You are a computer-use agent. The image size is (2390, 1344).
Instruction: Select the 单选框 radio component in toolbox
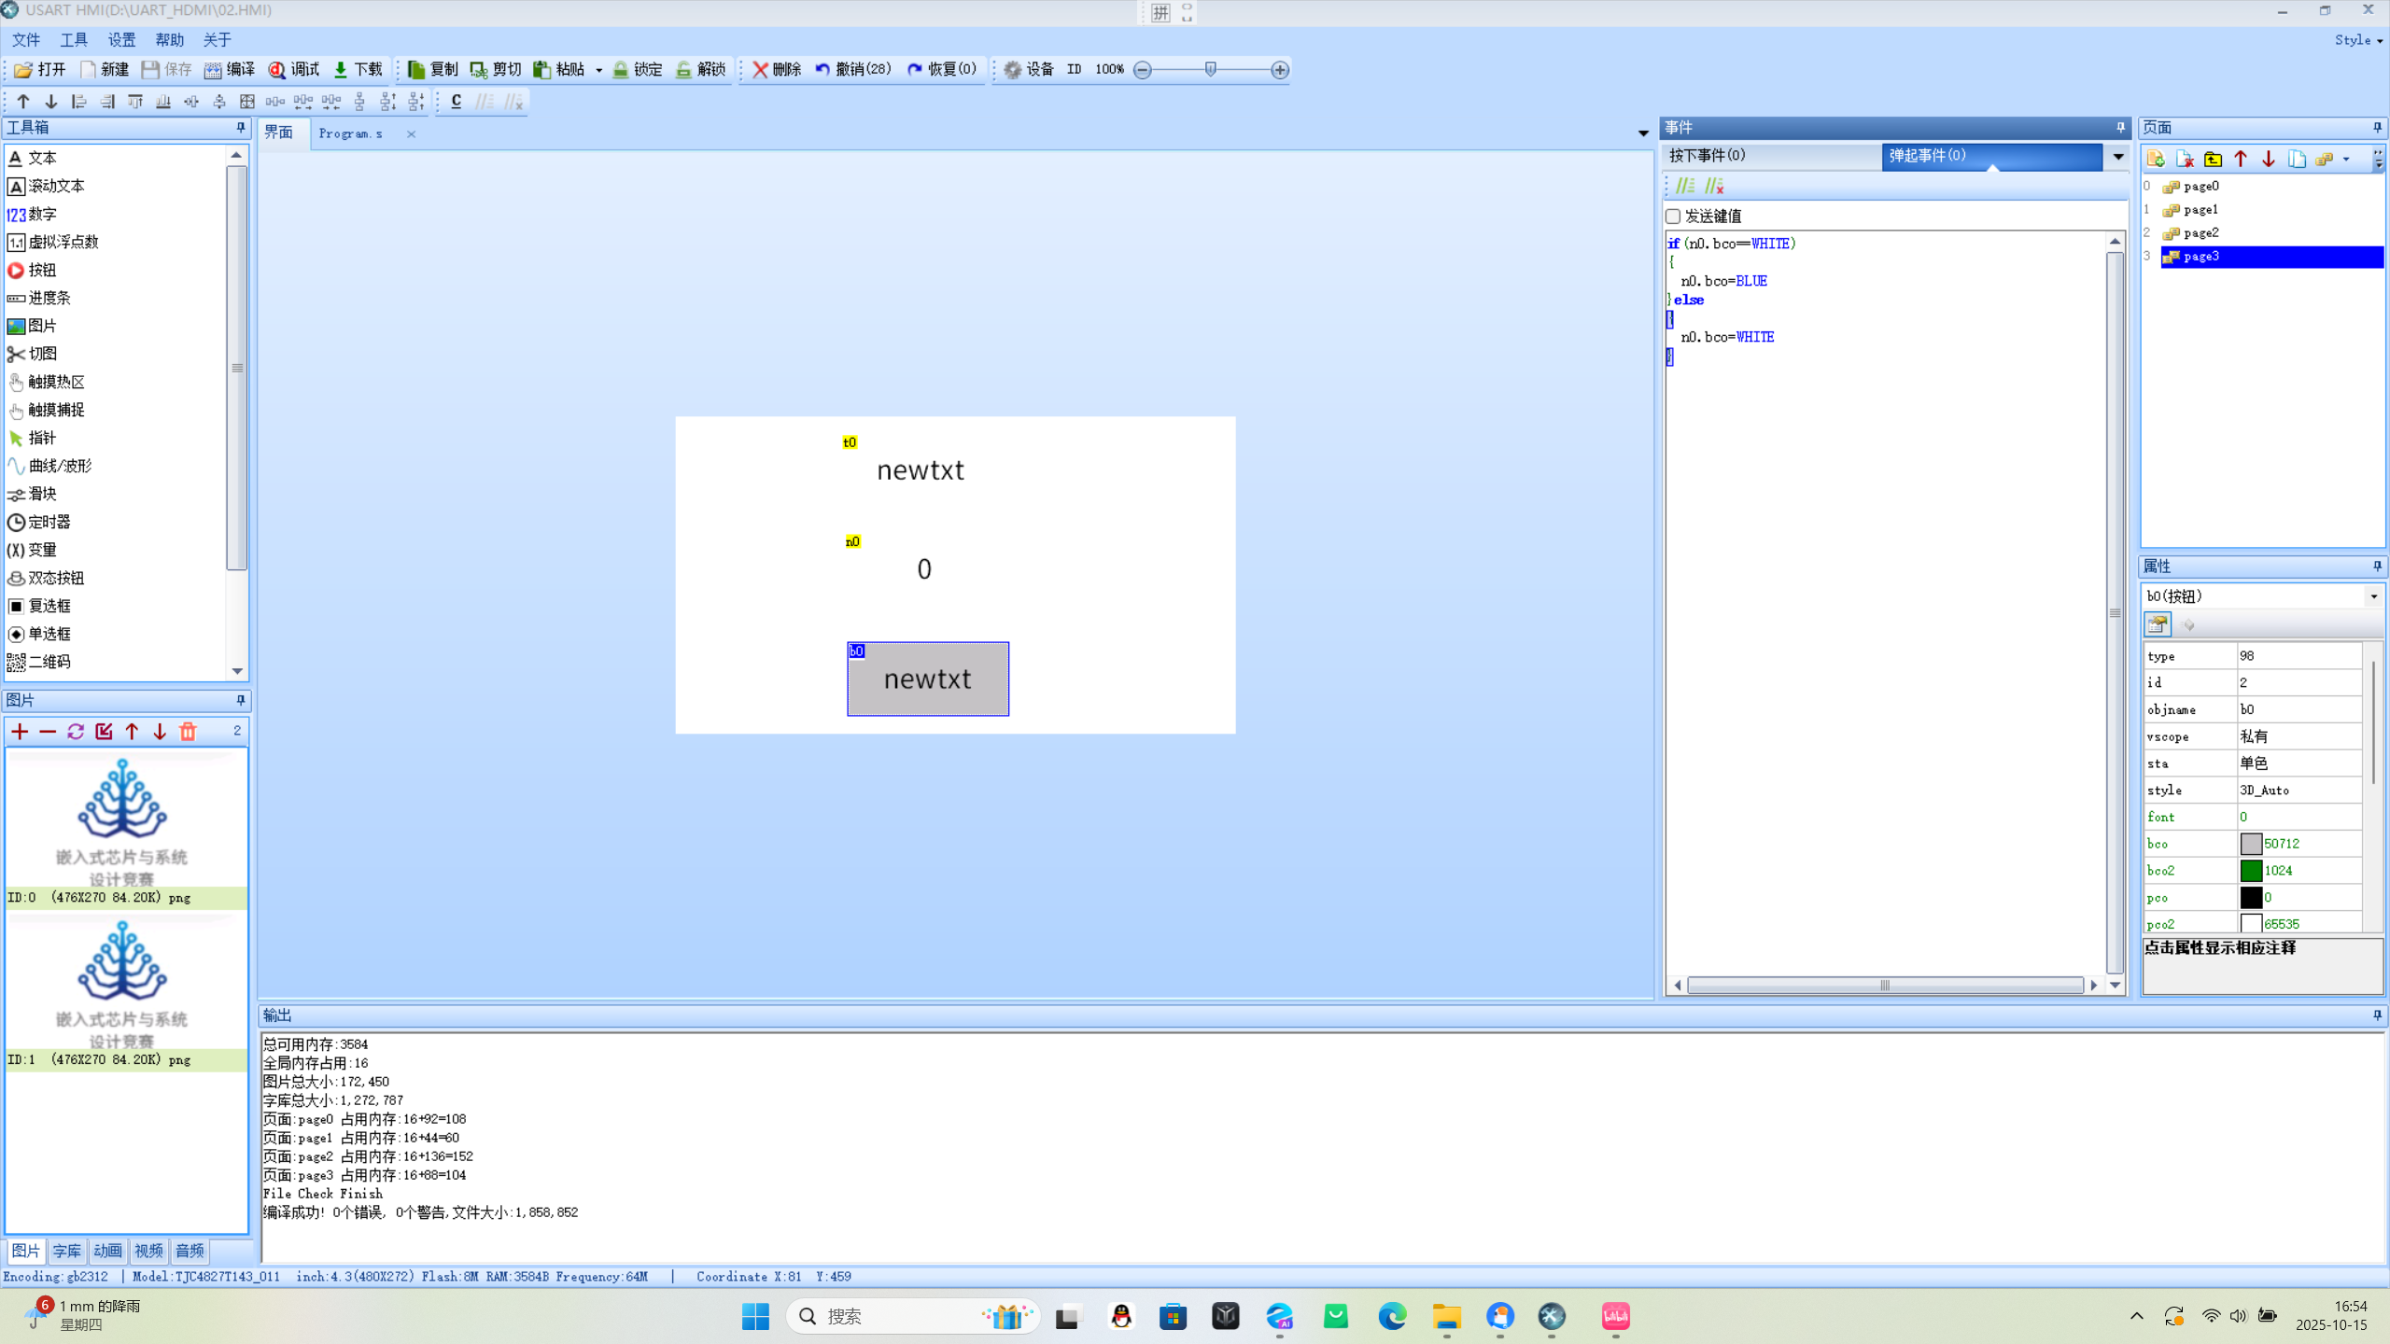coord(49,634)
